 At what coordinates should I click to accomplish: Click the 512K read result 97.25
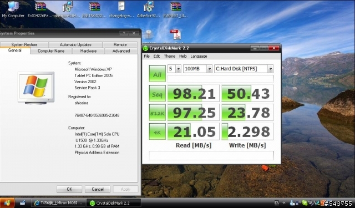point(194,112)
